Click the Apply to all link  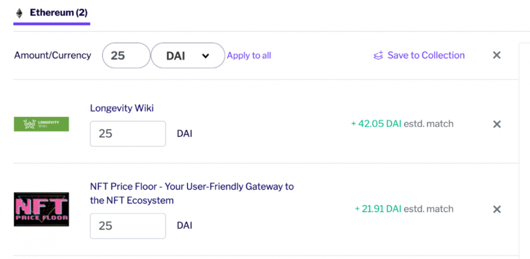click(249, 55)
